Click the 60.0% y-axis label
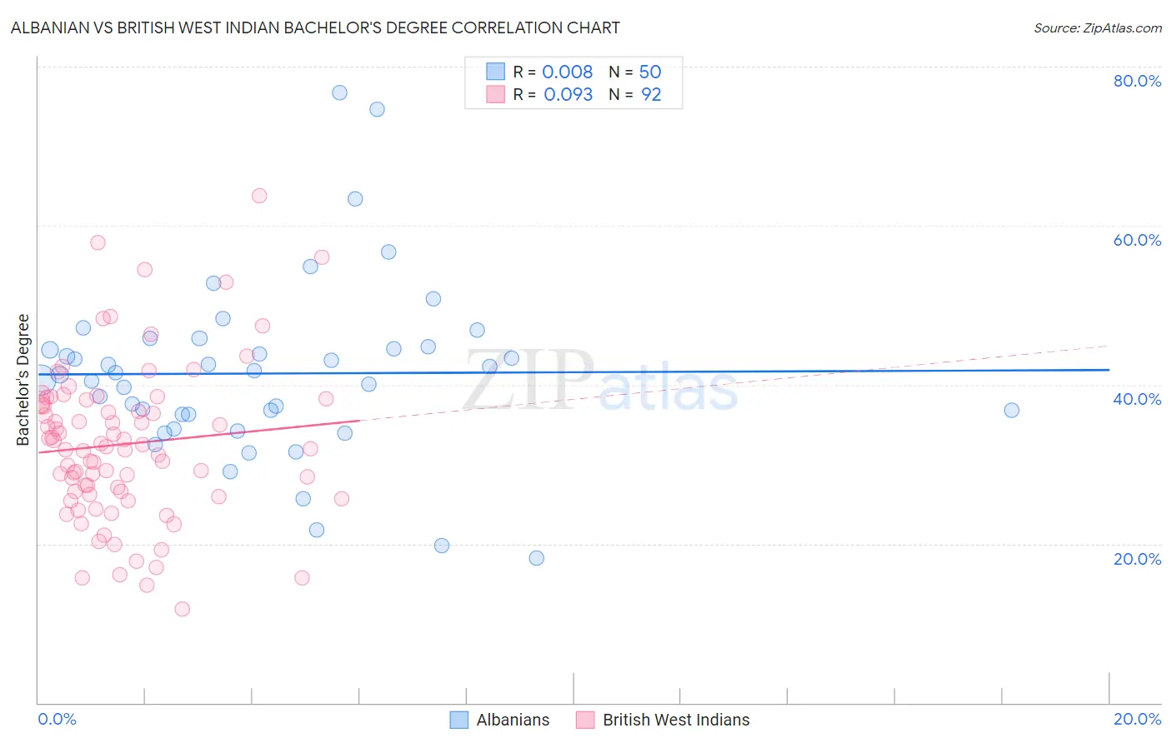The height and width of the screenshot is (743, 1172). pos(1137,240)
